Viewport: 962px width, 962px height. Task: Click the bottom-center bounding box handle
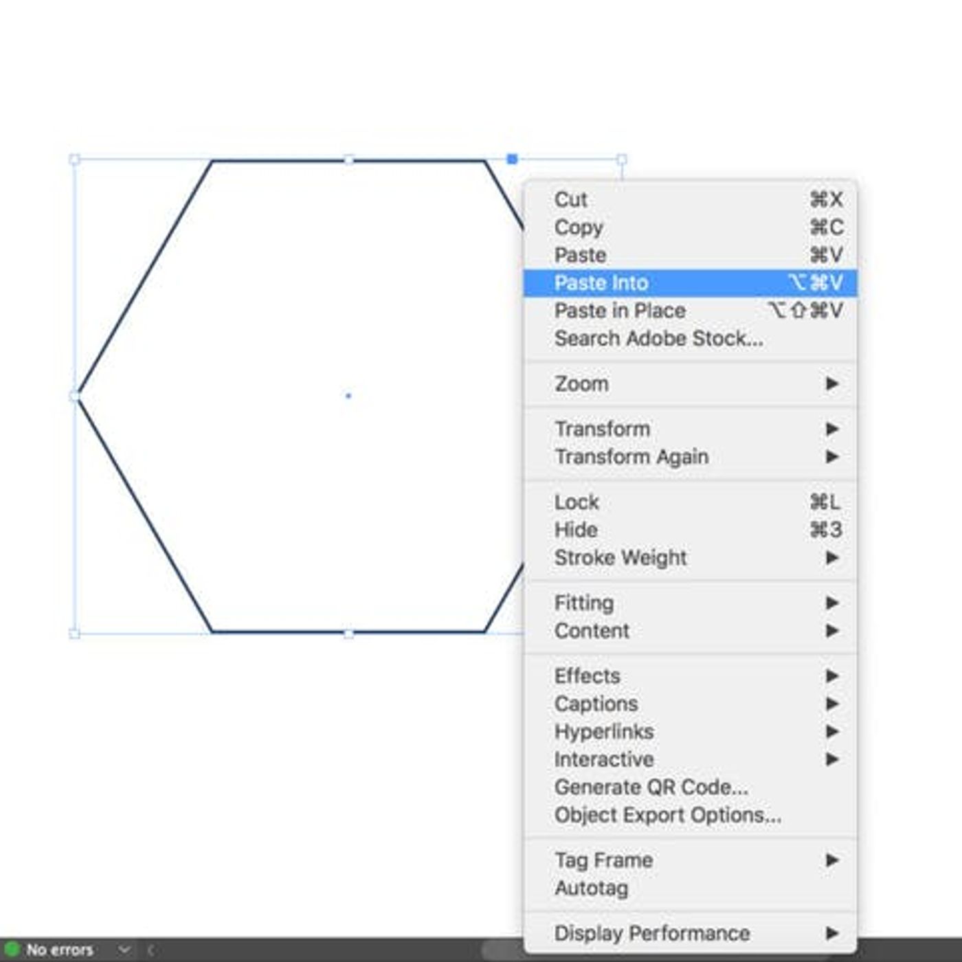pos(348,634)
